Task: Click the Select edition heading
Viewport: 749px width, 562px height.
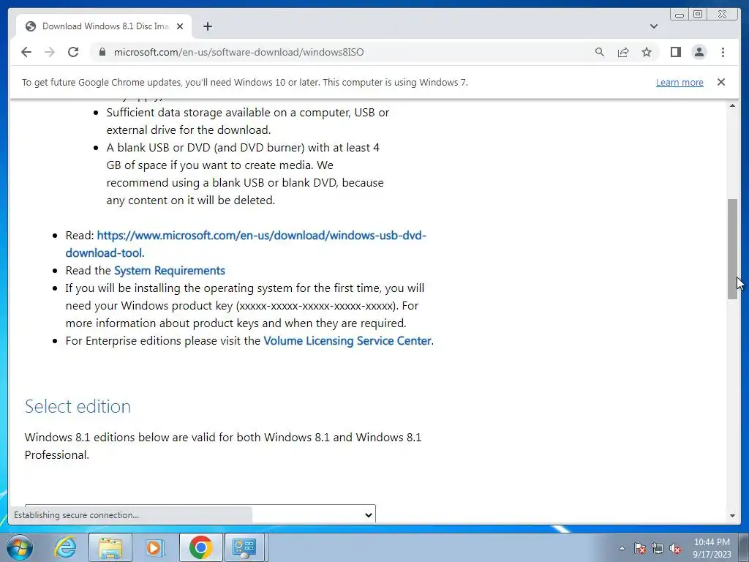Action: click(78, 406)
